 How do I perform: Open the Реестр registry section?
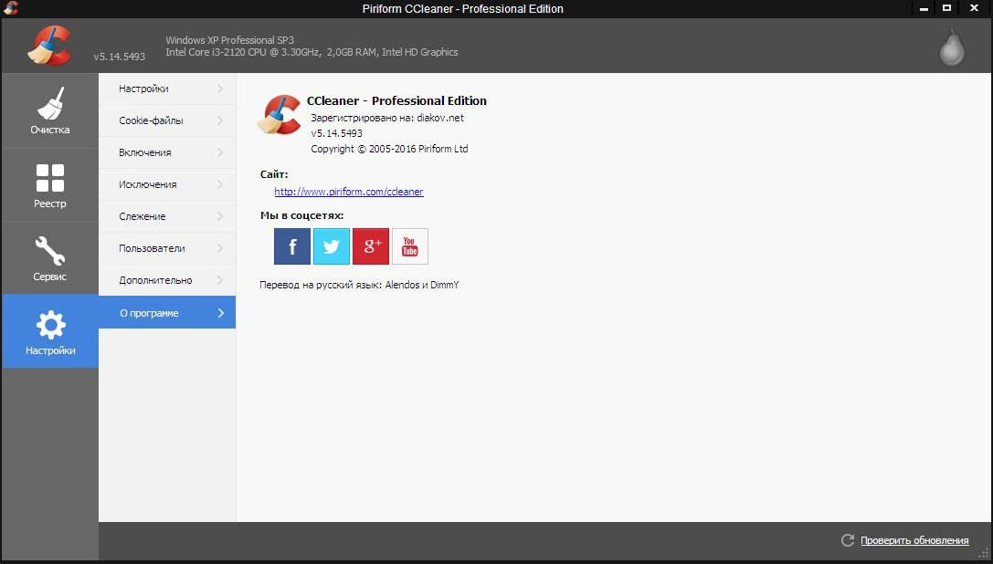tap(50, 185)
